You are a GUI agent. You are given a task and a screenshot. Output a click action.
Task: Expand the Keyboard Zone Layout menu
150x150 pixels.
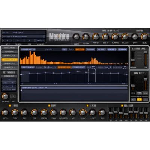tap(34, 88)
